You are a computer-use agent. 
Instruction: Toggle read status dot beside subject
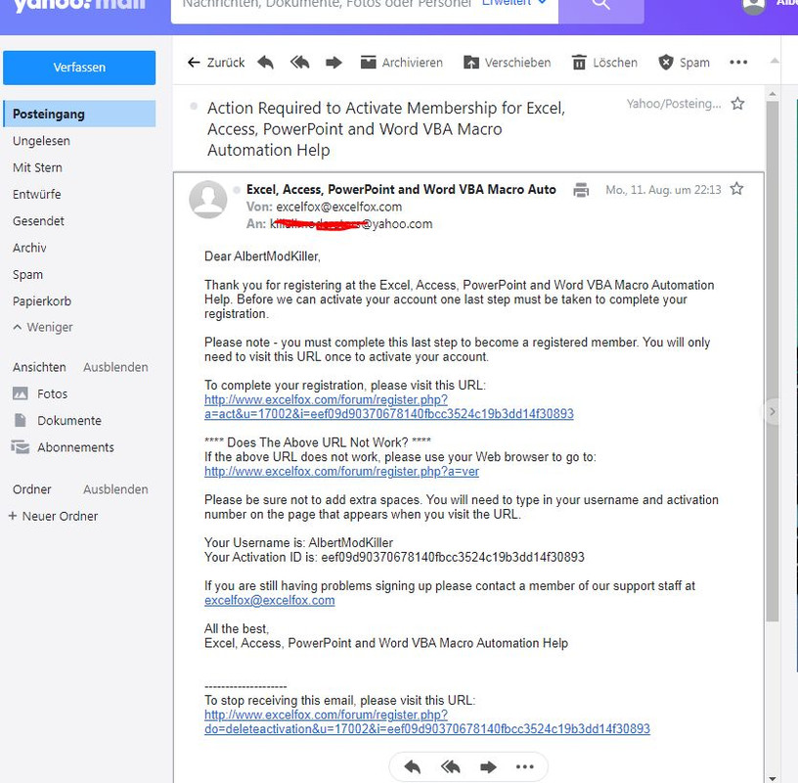pyautogui.click(x=194, y=107)
